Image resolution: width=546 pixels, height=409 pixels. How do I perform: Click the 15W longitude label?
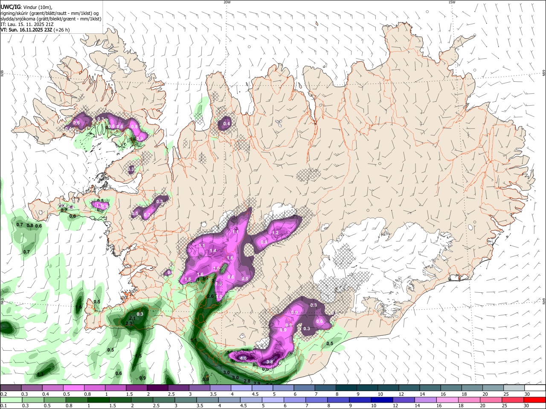tap(452, 2)
